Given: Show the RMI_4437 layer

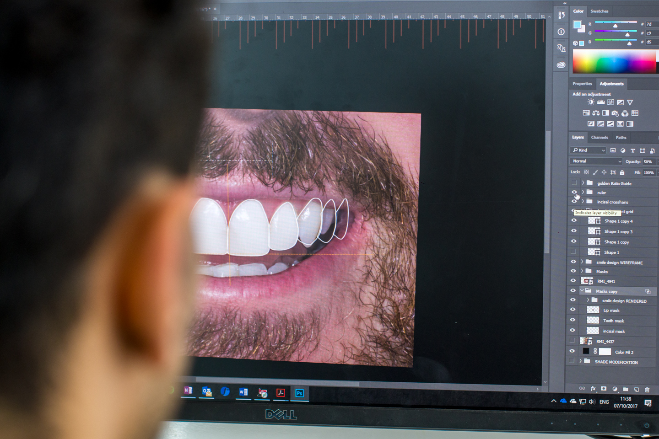Looking at the screenshot, I should [x=572, y=341].
